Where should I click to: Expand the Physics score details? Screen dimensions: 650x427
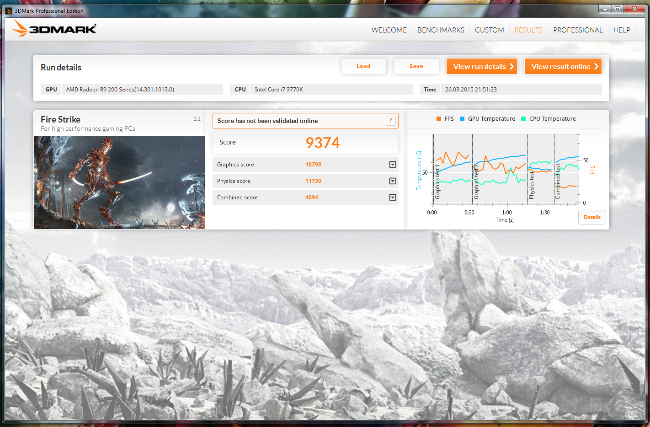[x=392, y=181]
